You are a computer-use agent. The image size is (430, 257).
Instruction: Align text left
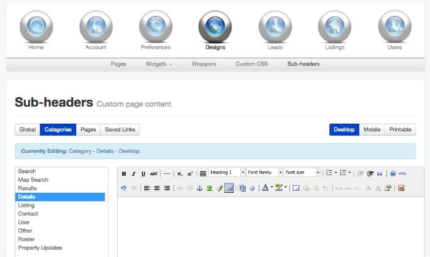click(147, 188)
